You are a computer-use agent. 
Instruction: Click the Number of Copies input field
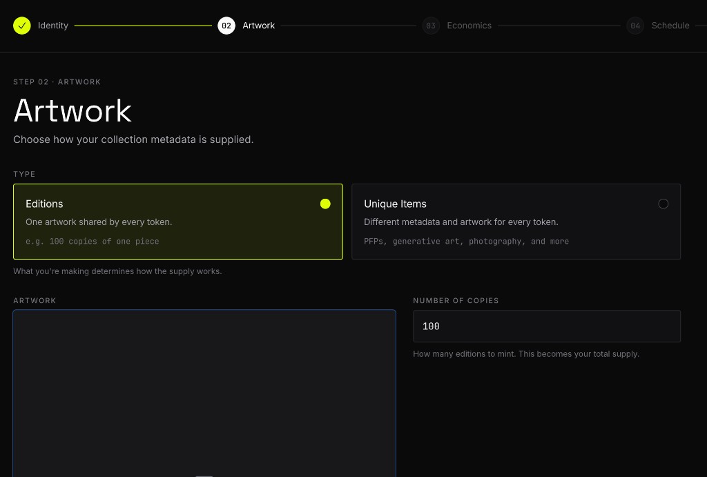tap(547, 326)
